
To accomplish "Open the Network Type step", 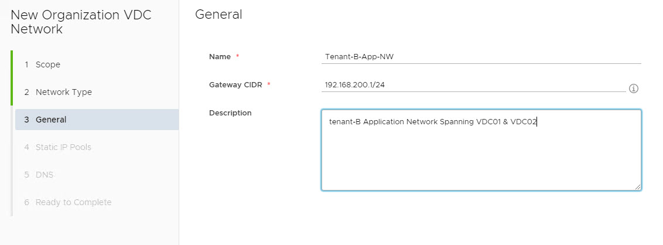I will [63, 92].
